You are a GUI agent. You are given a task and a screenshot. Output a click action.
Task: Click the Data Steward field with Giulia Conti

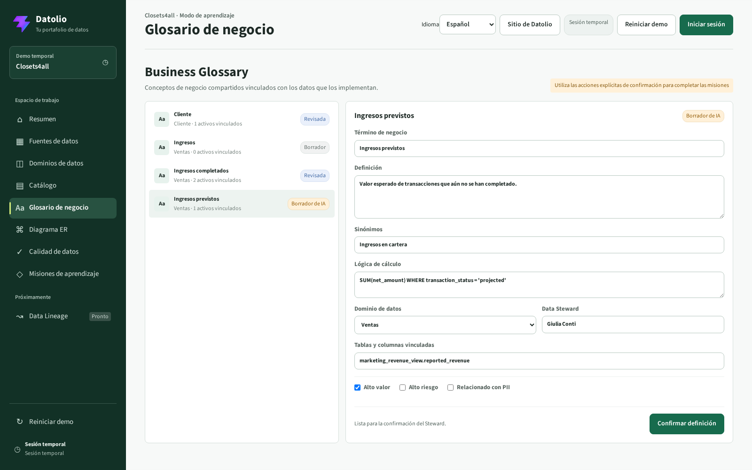633,324
